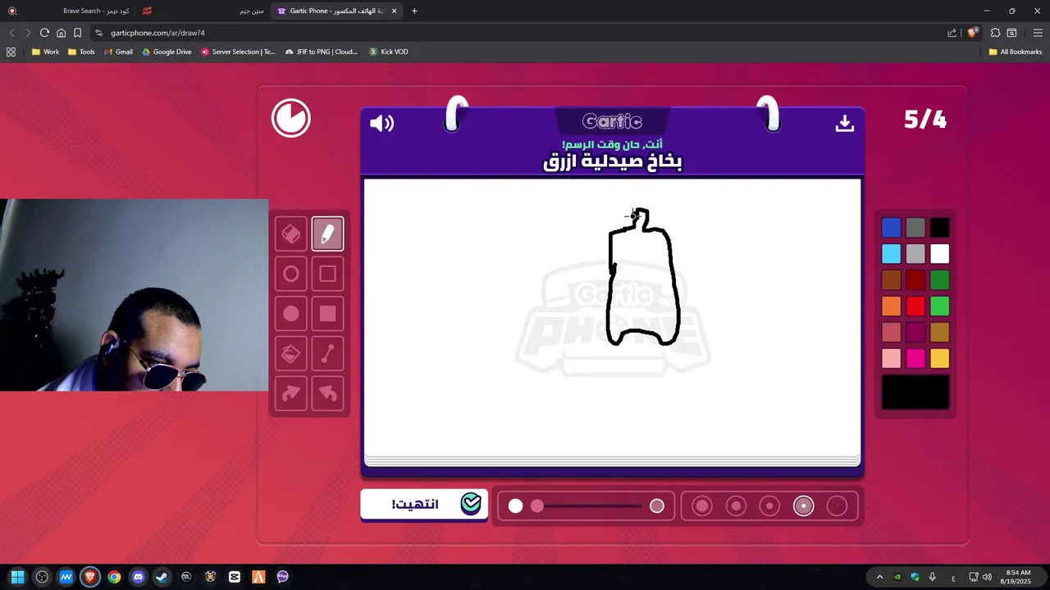Image resolution: width=1050 pixels, height=590 pixels.
Task: Open the browser hamburger menu
Action: pos(1038,33)
